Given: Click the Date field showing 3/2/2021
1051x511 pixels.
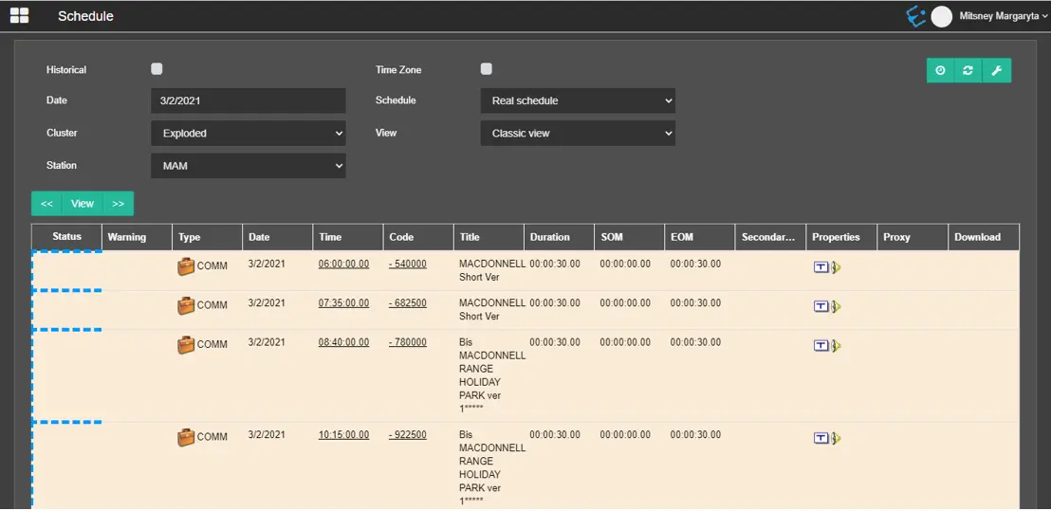Looking at the screenshot, I should [x=248, y=100].
